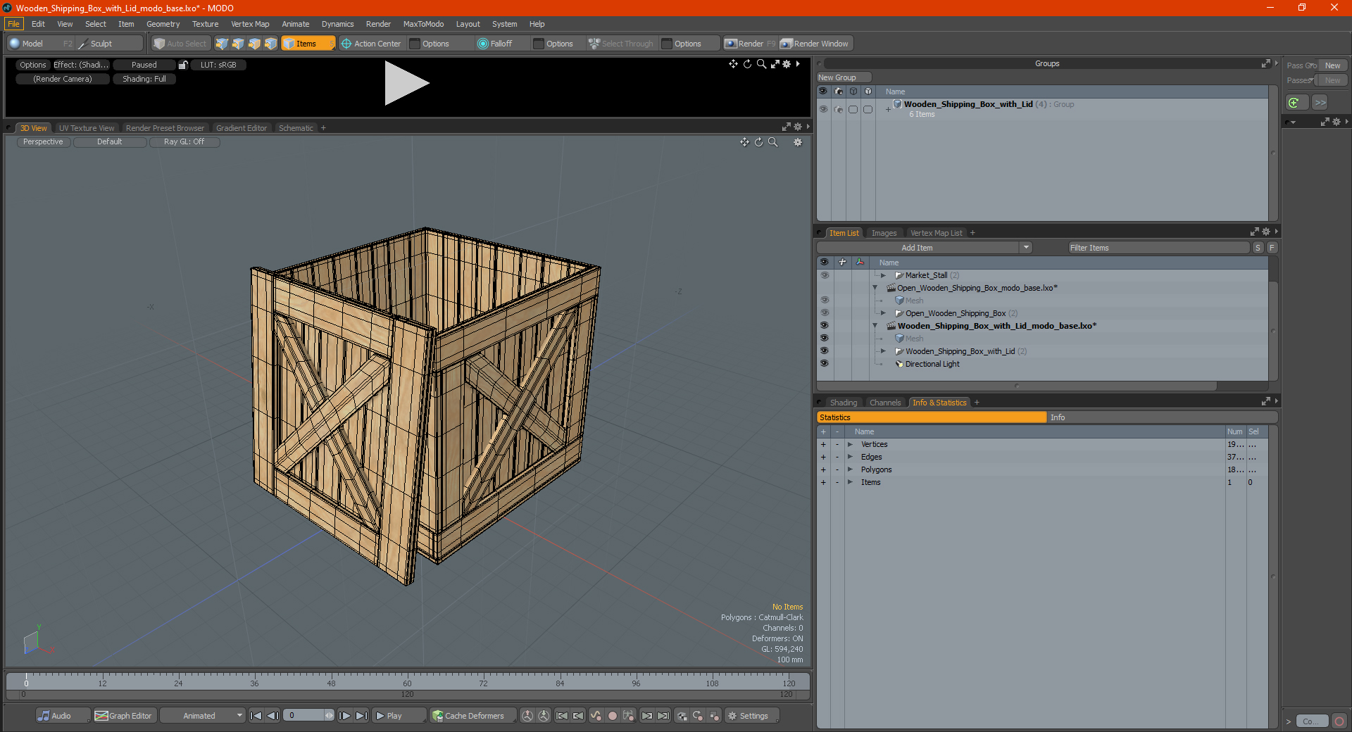The width and height of the screenshot is (1352, 732).
Task: Maximize the Groups panel
Action: tap(1265, 63)
